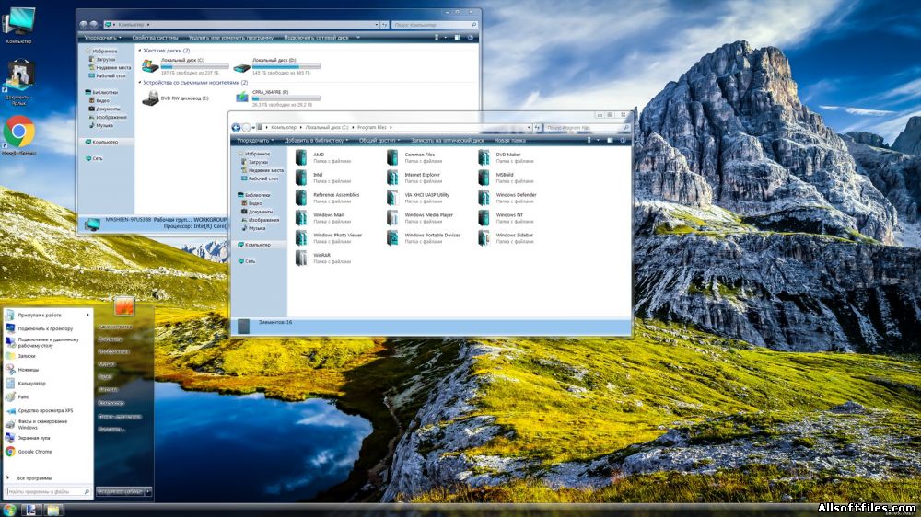This screenshot has width=921, height=517.
Task: Click the Start menu search field
Action: (x=48, y=492)
